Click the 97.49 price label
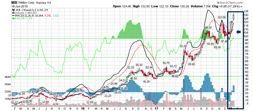This screenshot has width=253, height=111. tap(224, 41)
